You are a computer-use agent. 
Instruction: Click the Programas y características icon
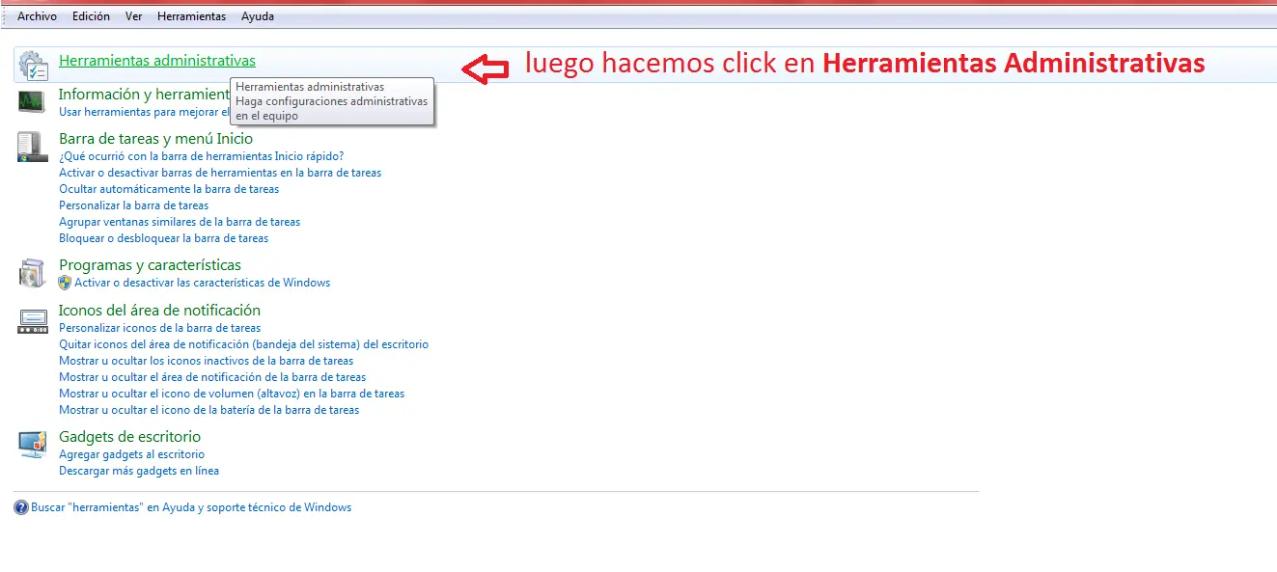[32, 273]
